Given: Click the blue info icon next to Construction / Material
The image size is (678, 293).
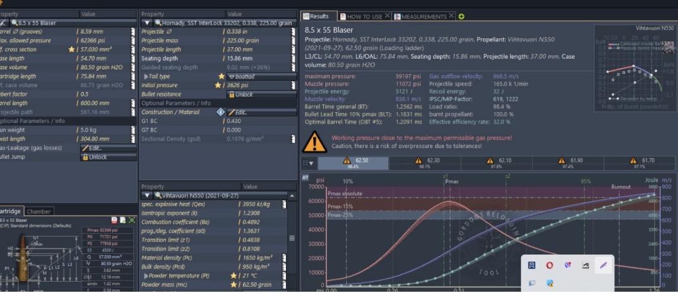Looking at the screenshot, I should click(220, 112).
